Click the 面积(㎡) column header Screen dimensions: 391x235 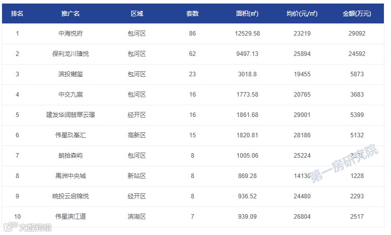point(247,14)
